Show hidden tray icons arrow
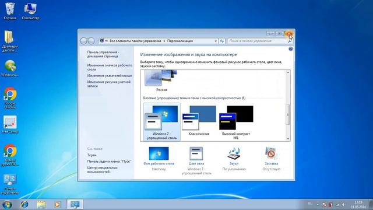 pyautogui.click(x=318, y=205)
